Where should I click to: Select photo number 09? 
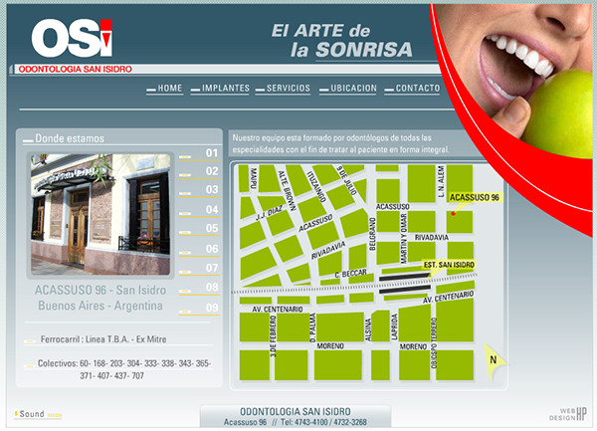point(211,308)
